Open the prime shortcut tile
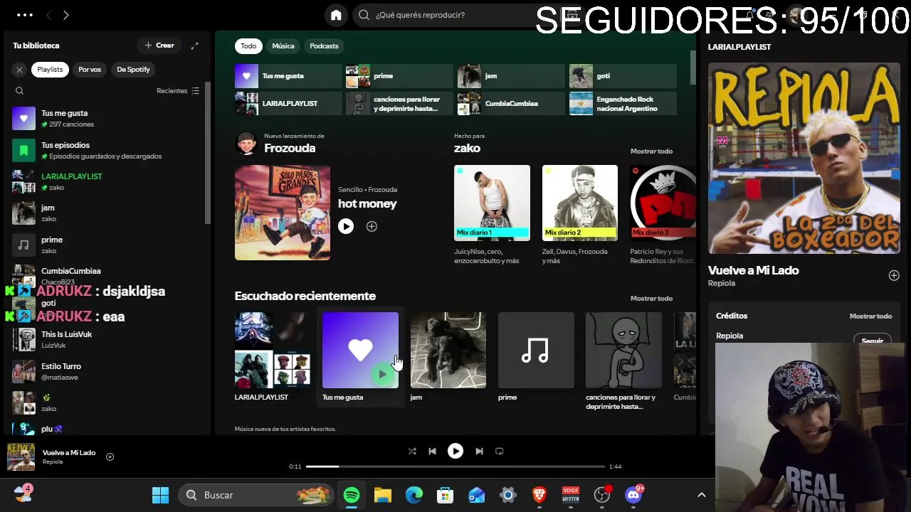The image size is (911, 512). pos(399,76)
